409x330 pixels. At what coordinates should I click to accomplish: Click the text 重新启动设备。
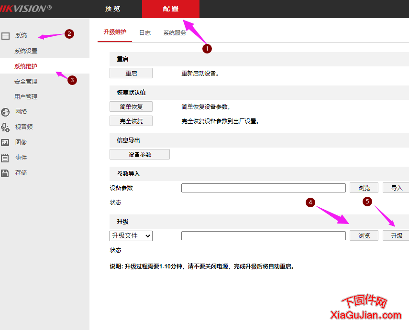(200, 74)
